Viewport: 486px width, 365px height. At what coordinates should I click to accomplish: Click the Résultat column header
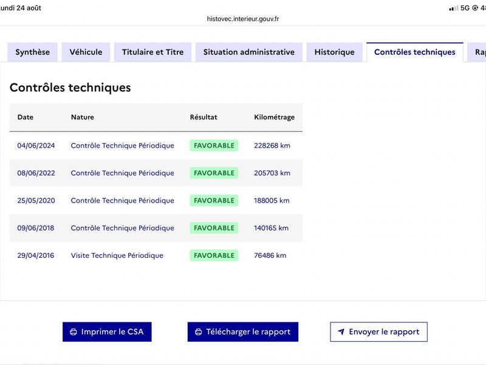(204, 117)
